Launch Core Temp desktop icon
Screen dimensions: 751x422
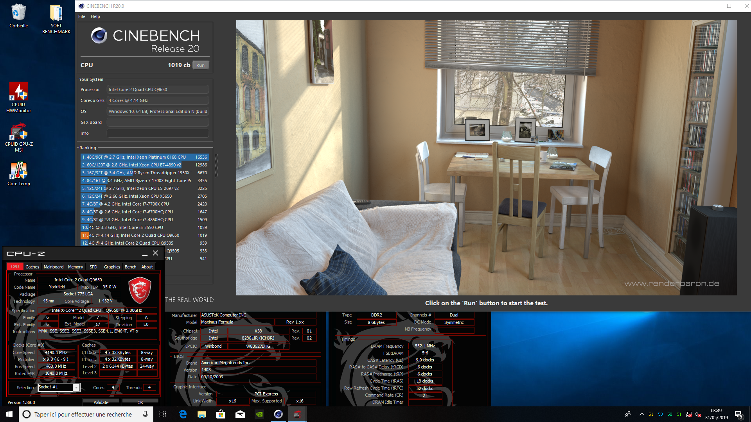(x=18, y=174)
